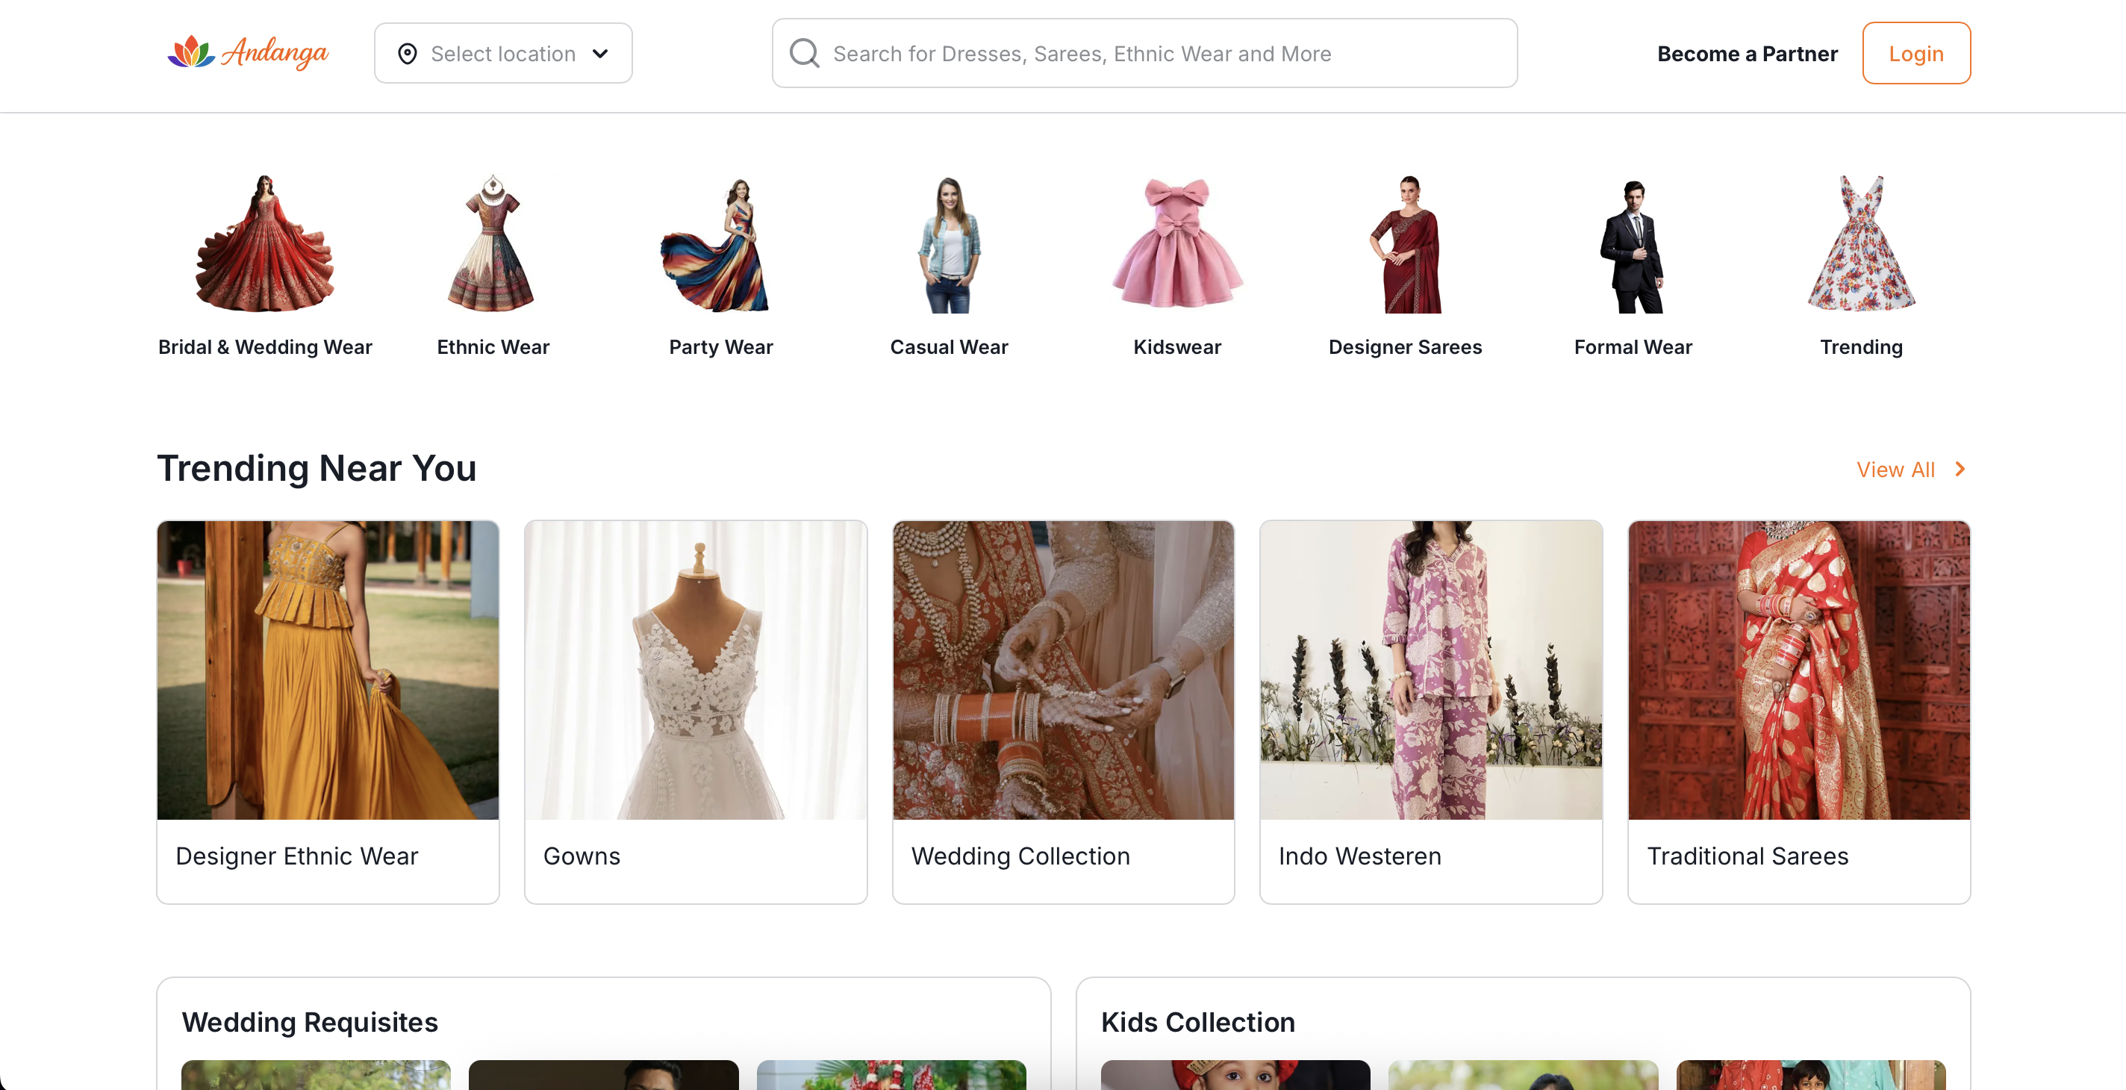Image resolution: width=2126 pixels, height=1090 pixels.
Task: Choose the Casual Wear category icon
Action: pos(949,245)
